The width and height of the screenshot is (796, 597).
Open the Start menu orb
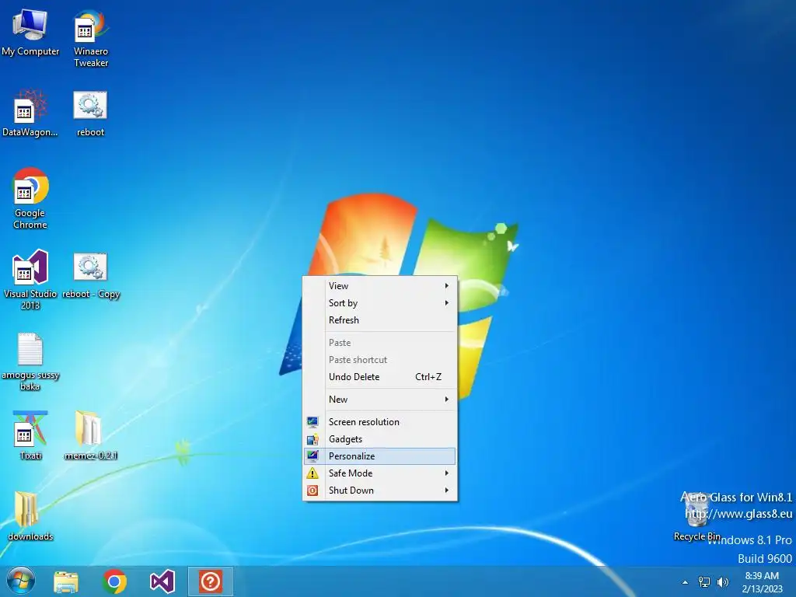pos(20,581)
